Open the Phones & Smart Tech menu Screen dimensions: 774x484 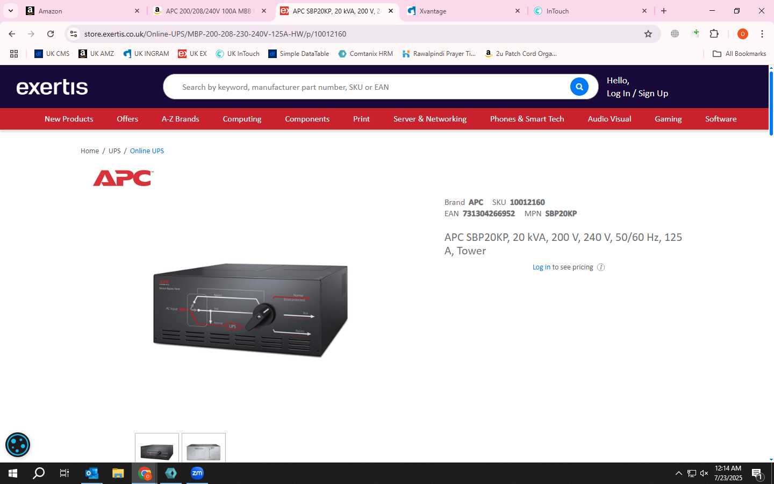point(527,119)
